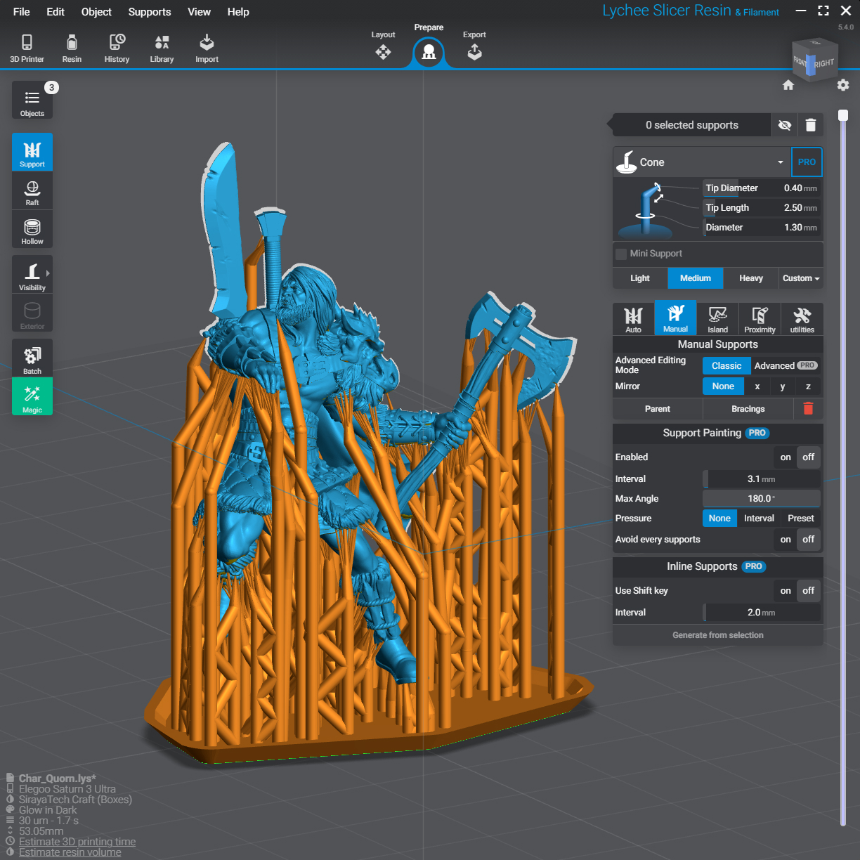Screen dimensions: 860x860
Task: Switch to the Export tab
Action: point(474,46)
